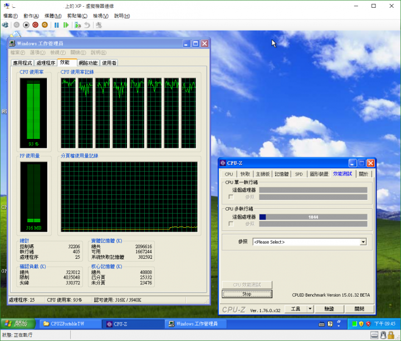Open the 動作(A) menu of VM connection
This screenshot has width=401, height=341.
point(31,16)
